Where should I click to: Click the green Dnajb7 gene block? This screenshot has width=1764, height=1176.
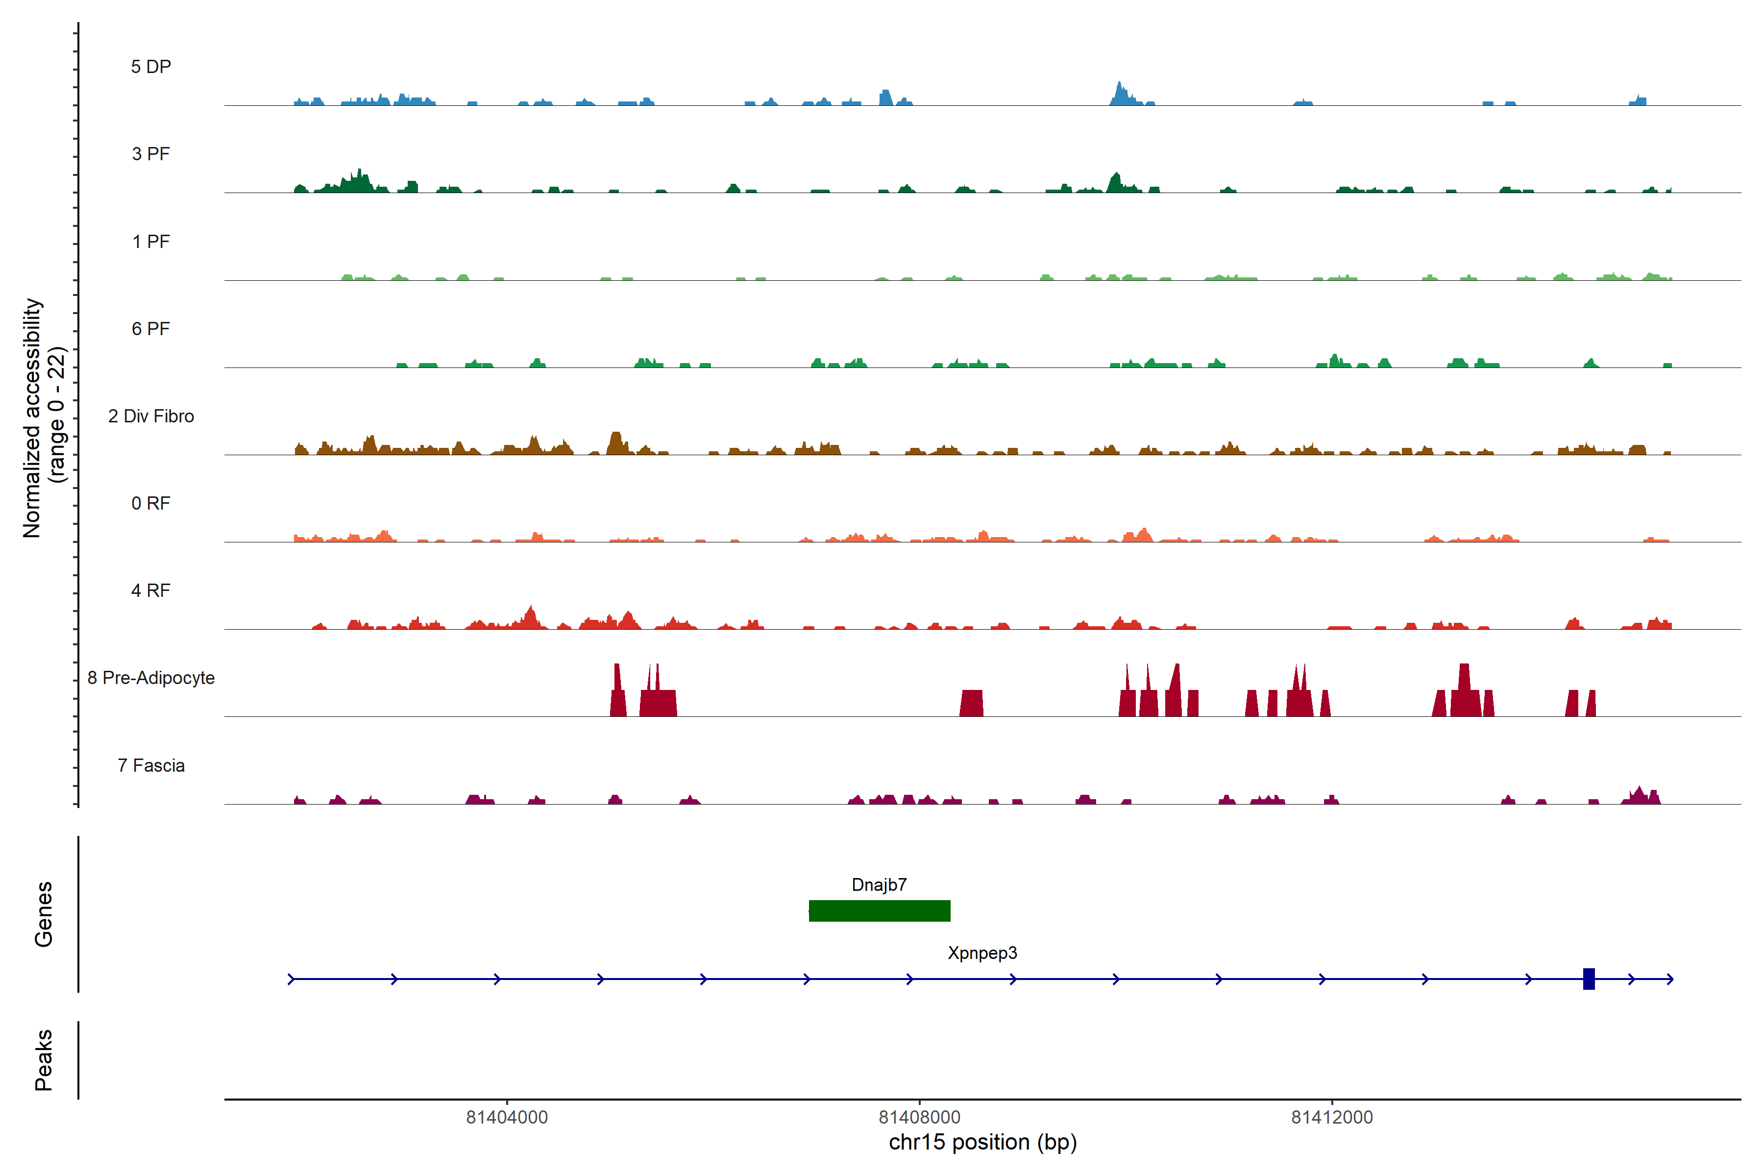click(x=879, y=910)
